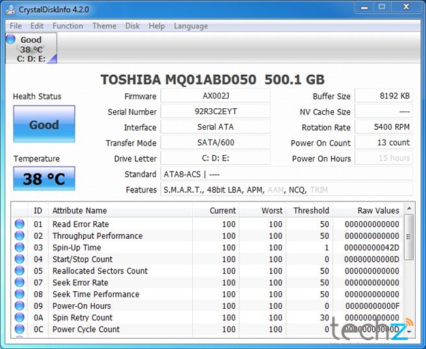Open the Theme menu
This screenshot has height=349, width=426.
click(104, 26)
